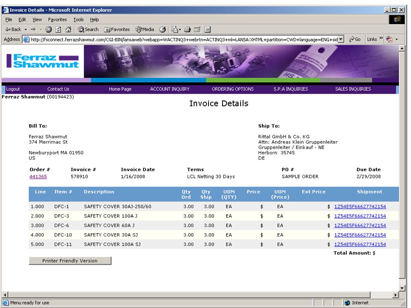Open shipment tracking link for DFC-10 row
Viewport: 411px width, 308px height.
[360, 235]
